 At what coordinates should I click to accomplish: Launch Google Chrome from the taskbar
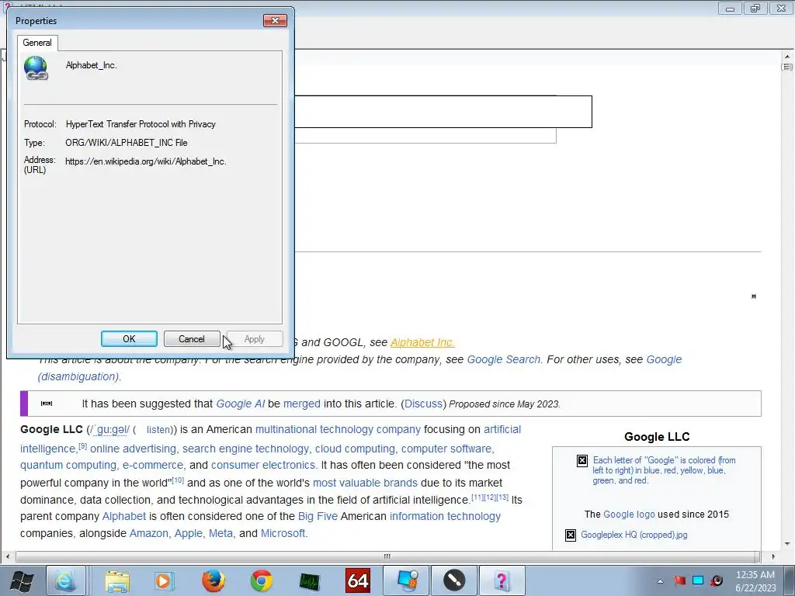tap(262, 580)
